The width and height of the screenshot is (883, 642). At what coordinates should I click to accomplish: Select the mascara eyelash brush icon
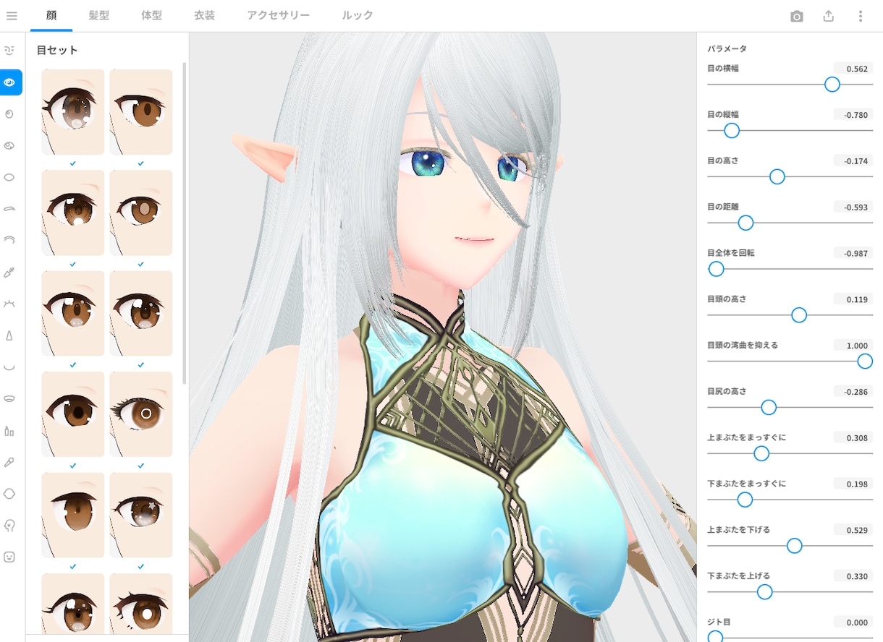(9, 272)
